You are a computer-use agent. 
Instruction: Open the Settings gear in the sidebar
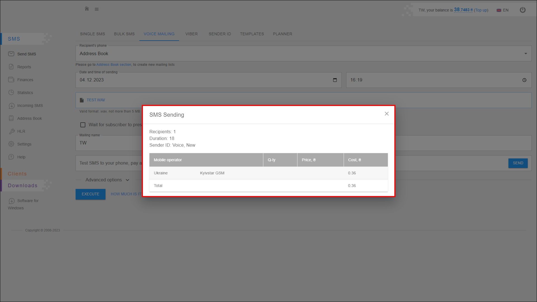[11, 144]
